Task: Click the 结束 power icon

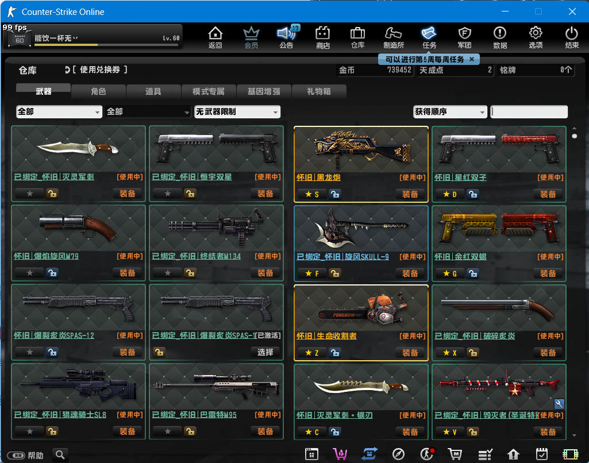Action: pos(571,37)
